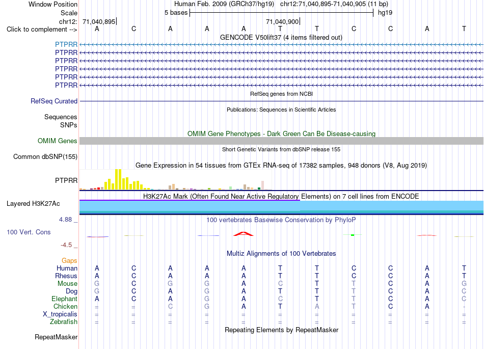Click the Sequences label of the Publications track
484x349 pixels.
(x=61, y=117)
